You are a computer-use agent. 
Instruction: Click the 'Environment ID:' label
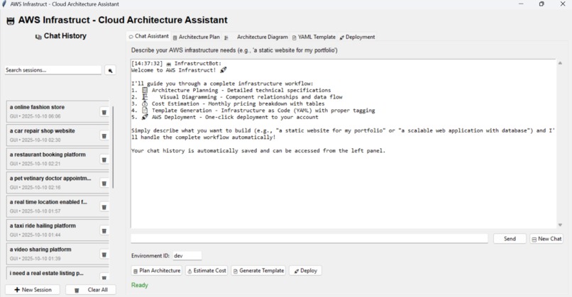point(150,256)
